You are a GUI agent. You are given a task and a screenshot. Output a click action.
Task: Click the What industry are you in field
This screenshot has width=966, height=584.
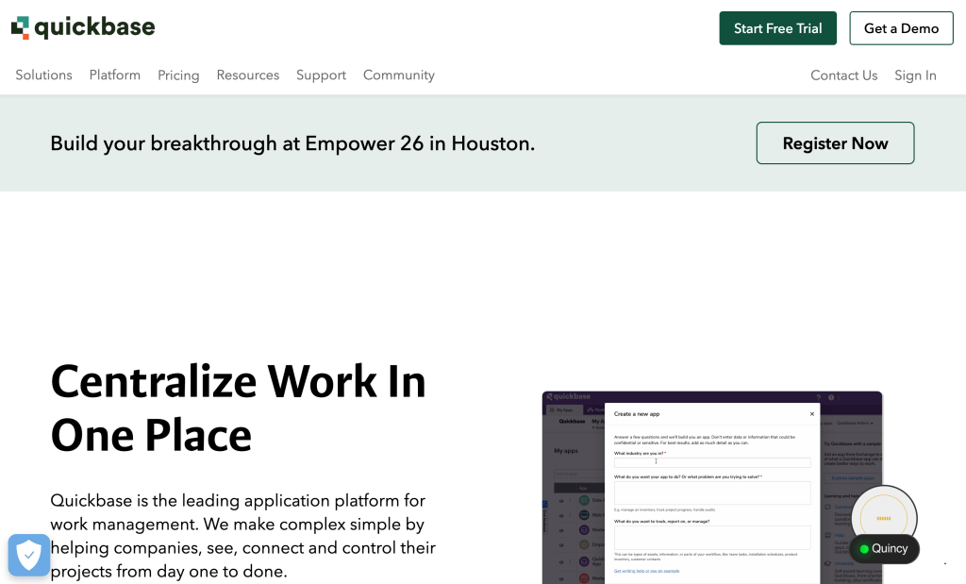click(712, 463)
